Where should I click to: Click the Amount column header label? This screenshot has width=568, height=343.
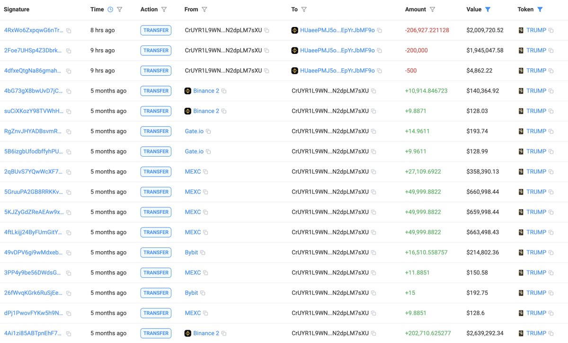point(416,9)
